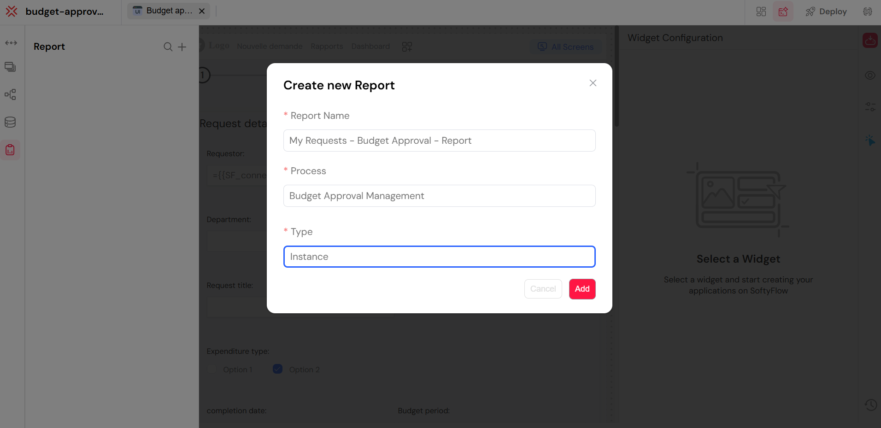Open the Rapports menu item
Viewport: 881px width, 428px height.
click(x=327, y=46)
